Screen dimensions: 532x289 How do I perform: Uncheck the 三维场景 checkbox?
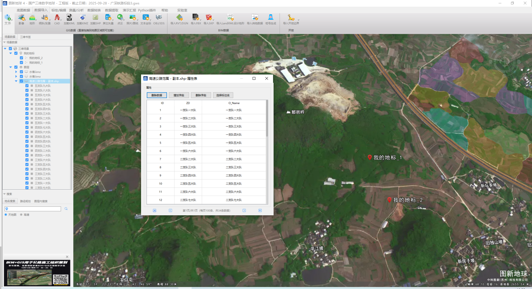point(10,49)
